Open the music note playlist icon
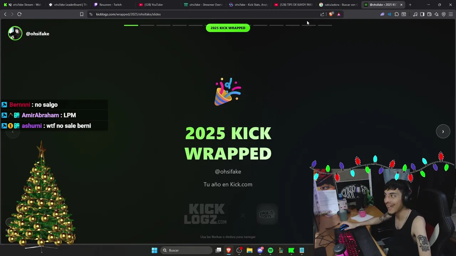Viewport: 456px width, 256px height. [415, 14]
